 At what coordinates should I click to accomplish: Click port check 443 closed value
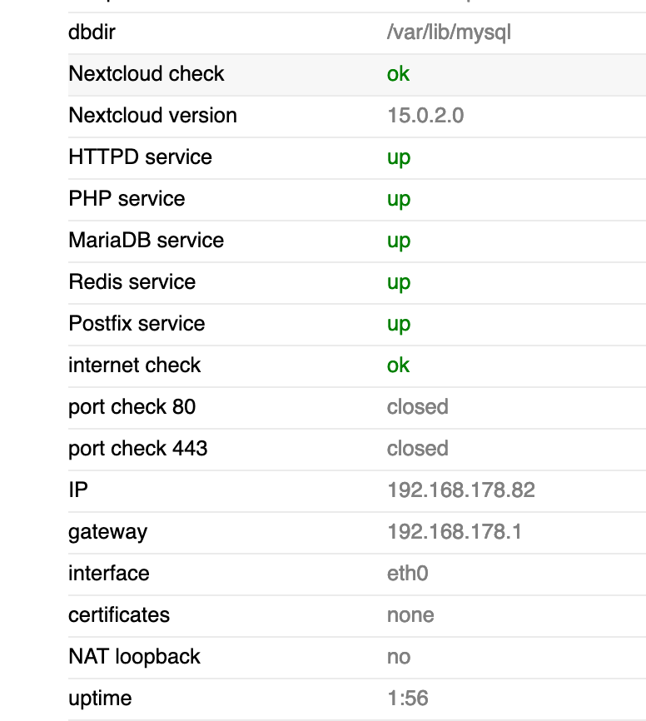417,449
